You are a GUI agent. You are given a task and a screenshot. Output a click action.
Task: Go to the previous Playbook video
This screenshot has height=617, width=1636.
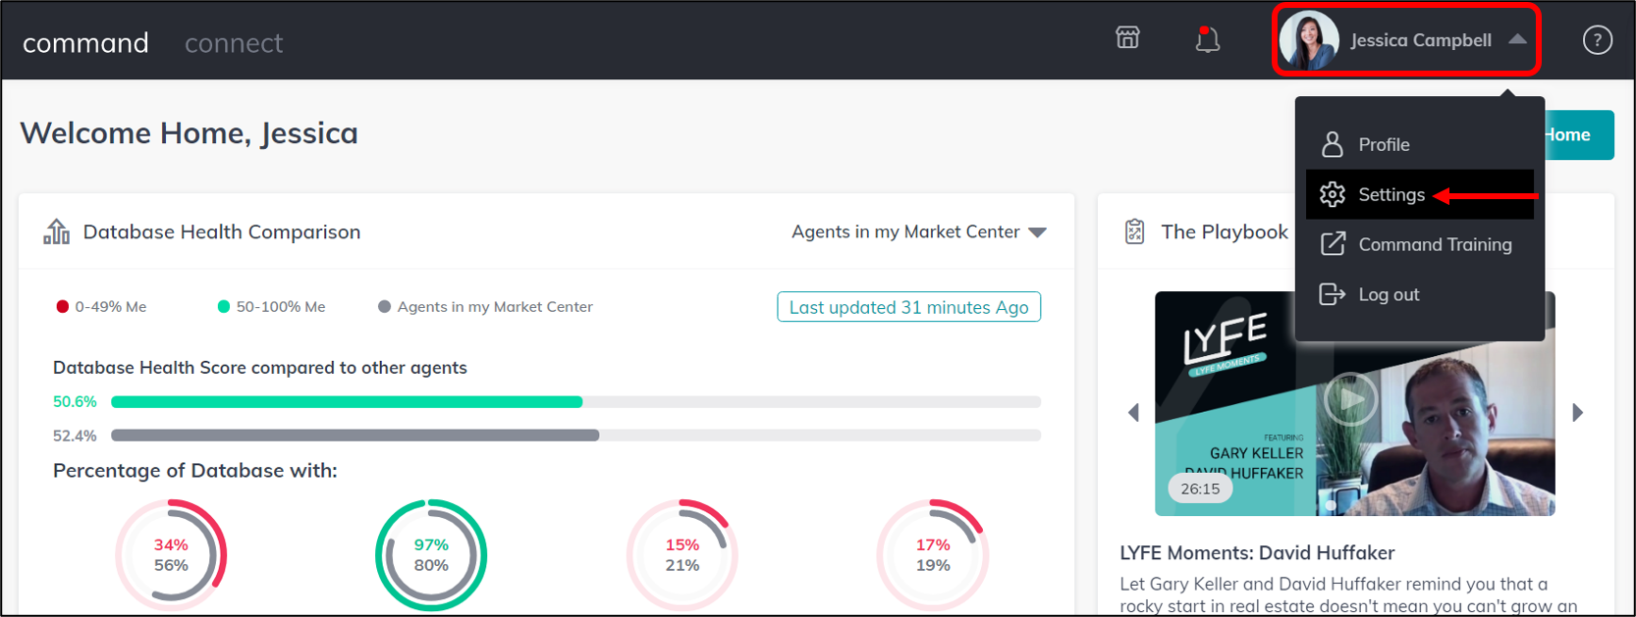[x=1133, y=413]
